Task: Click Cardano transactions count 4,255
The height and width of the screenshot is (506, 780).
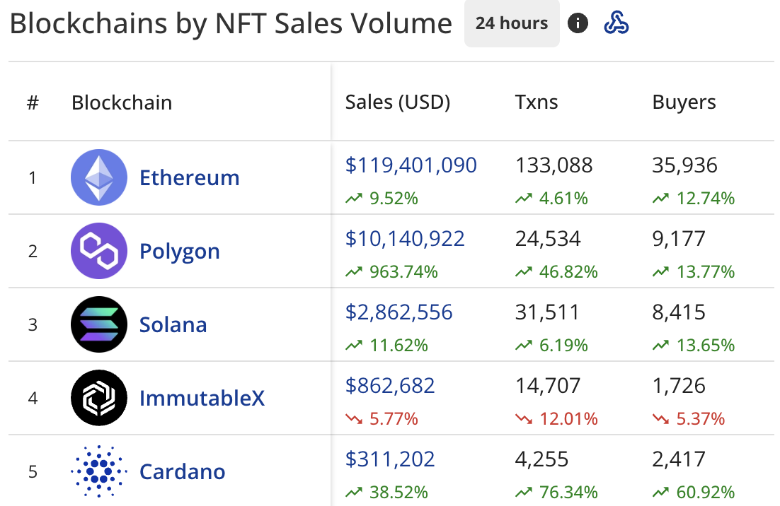Action: click(541, 459)
